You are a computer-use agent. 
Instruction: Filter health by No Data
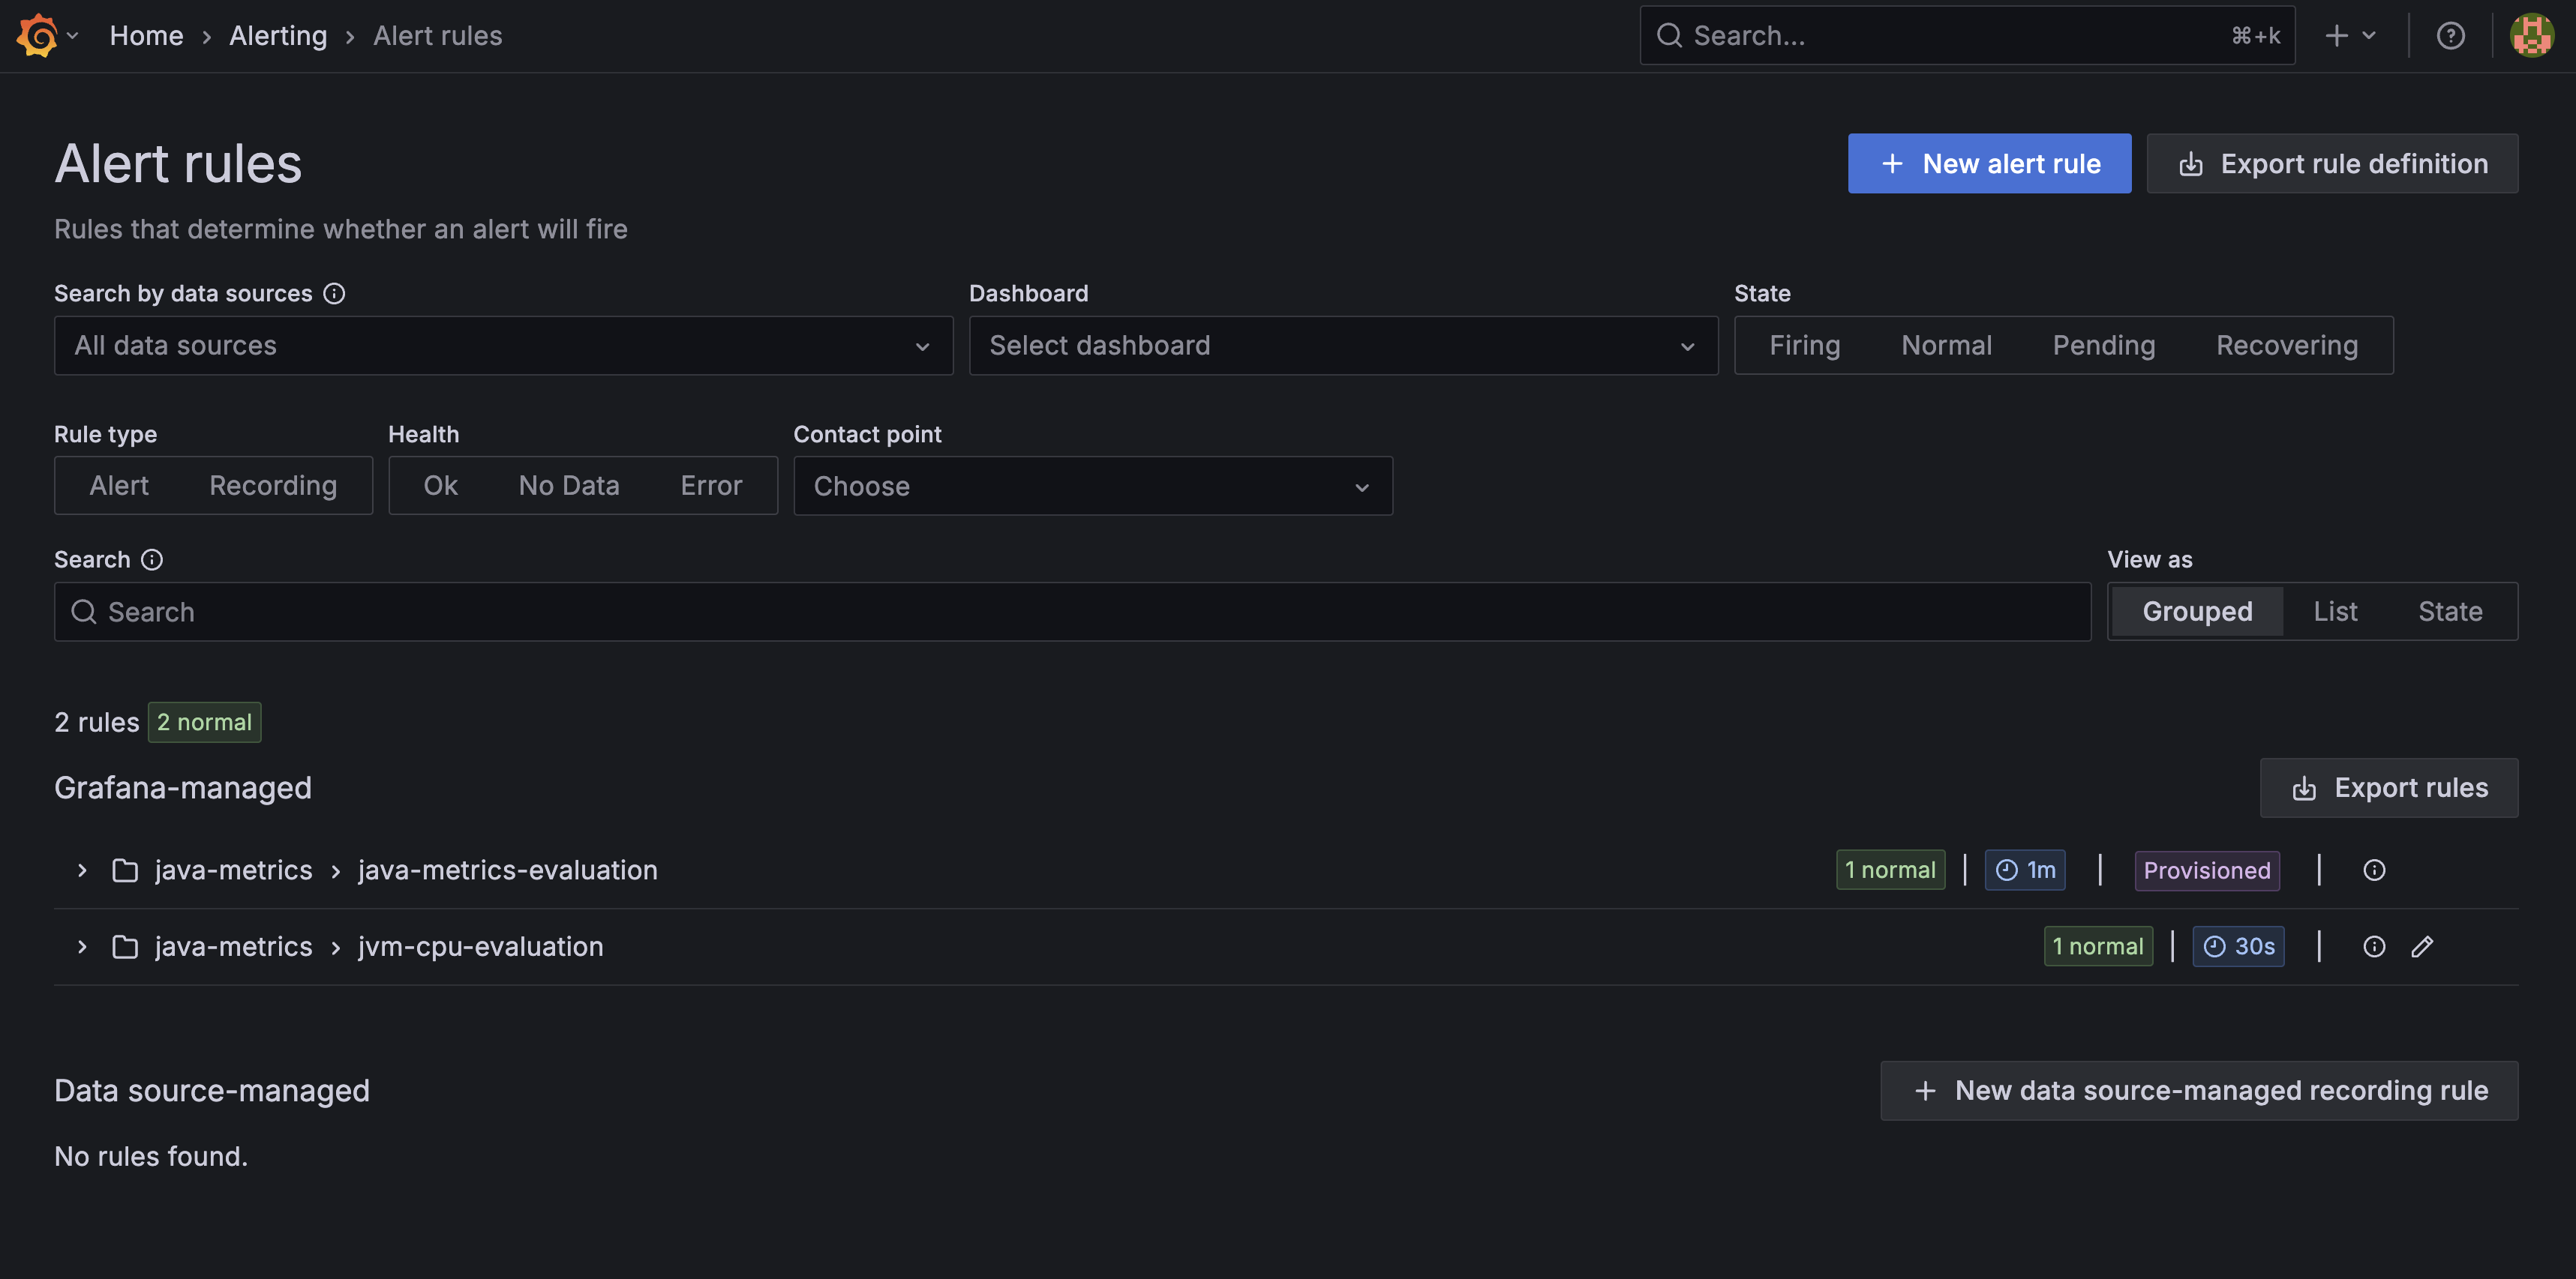pos(569,486)
